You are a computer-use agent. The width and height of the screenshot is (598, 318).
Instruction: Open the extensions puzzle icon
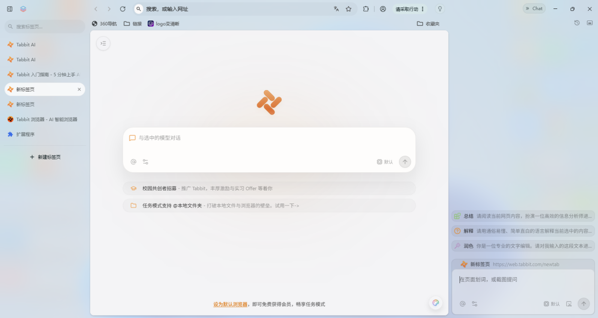click(366, 9)
